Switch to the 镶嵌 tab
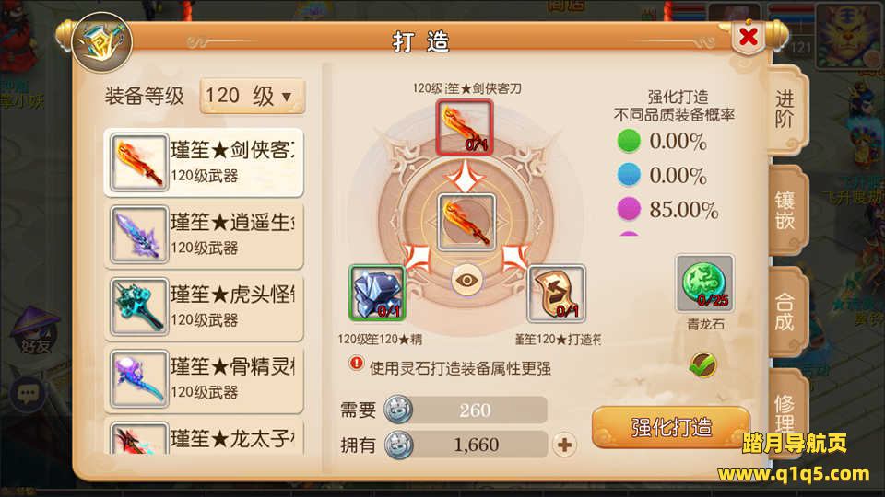 click(x=785, y=210)
